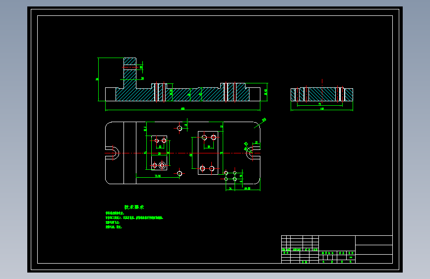Click the title block table at bottom right

click(x=337, y=249)
